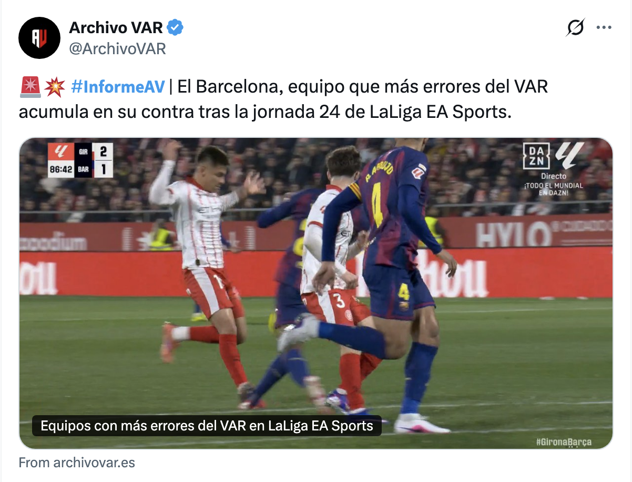The height and width of the screenshot is (482, 632).
Task: Open the Grok explain-post icon
Action: coord(575,27)
